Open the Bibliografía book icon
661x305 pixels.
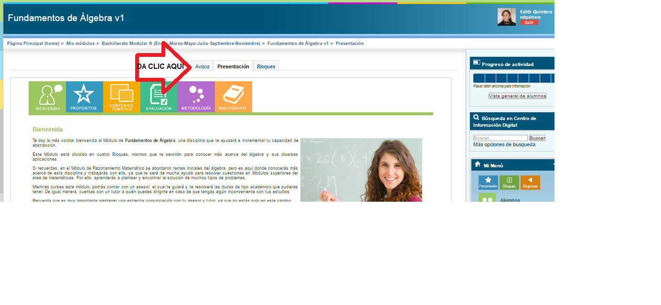[x=233, y=97]
